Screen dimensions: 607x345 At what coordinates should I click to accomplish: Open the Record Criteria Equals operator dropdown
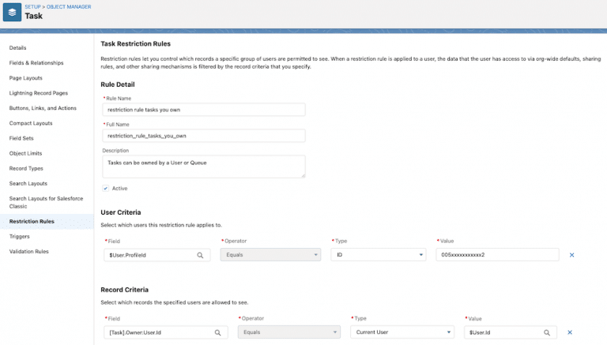[289, 332]
